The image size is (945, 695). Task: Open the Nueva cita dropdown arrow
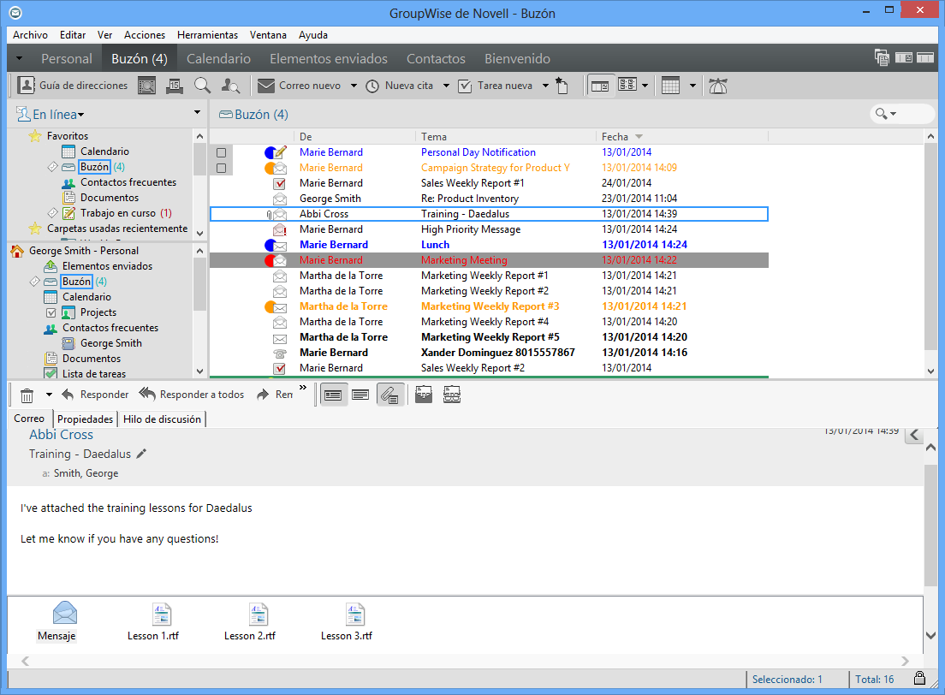click(447, 86)
